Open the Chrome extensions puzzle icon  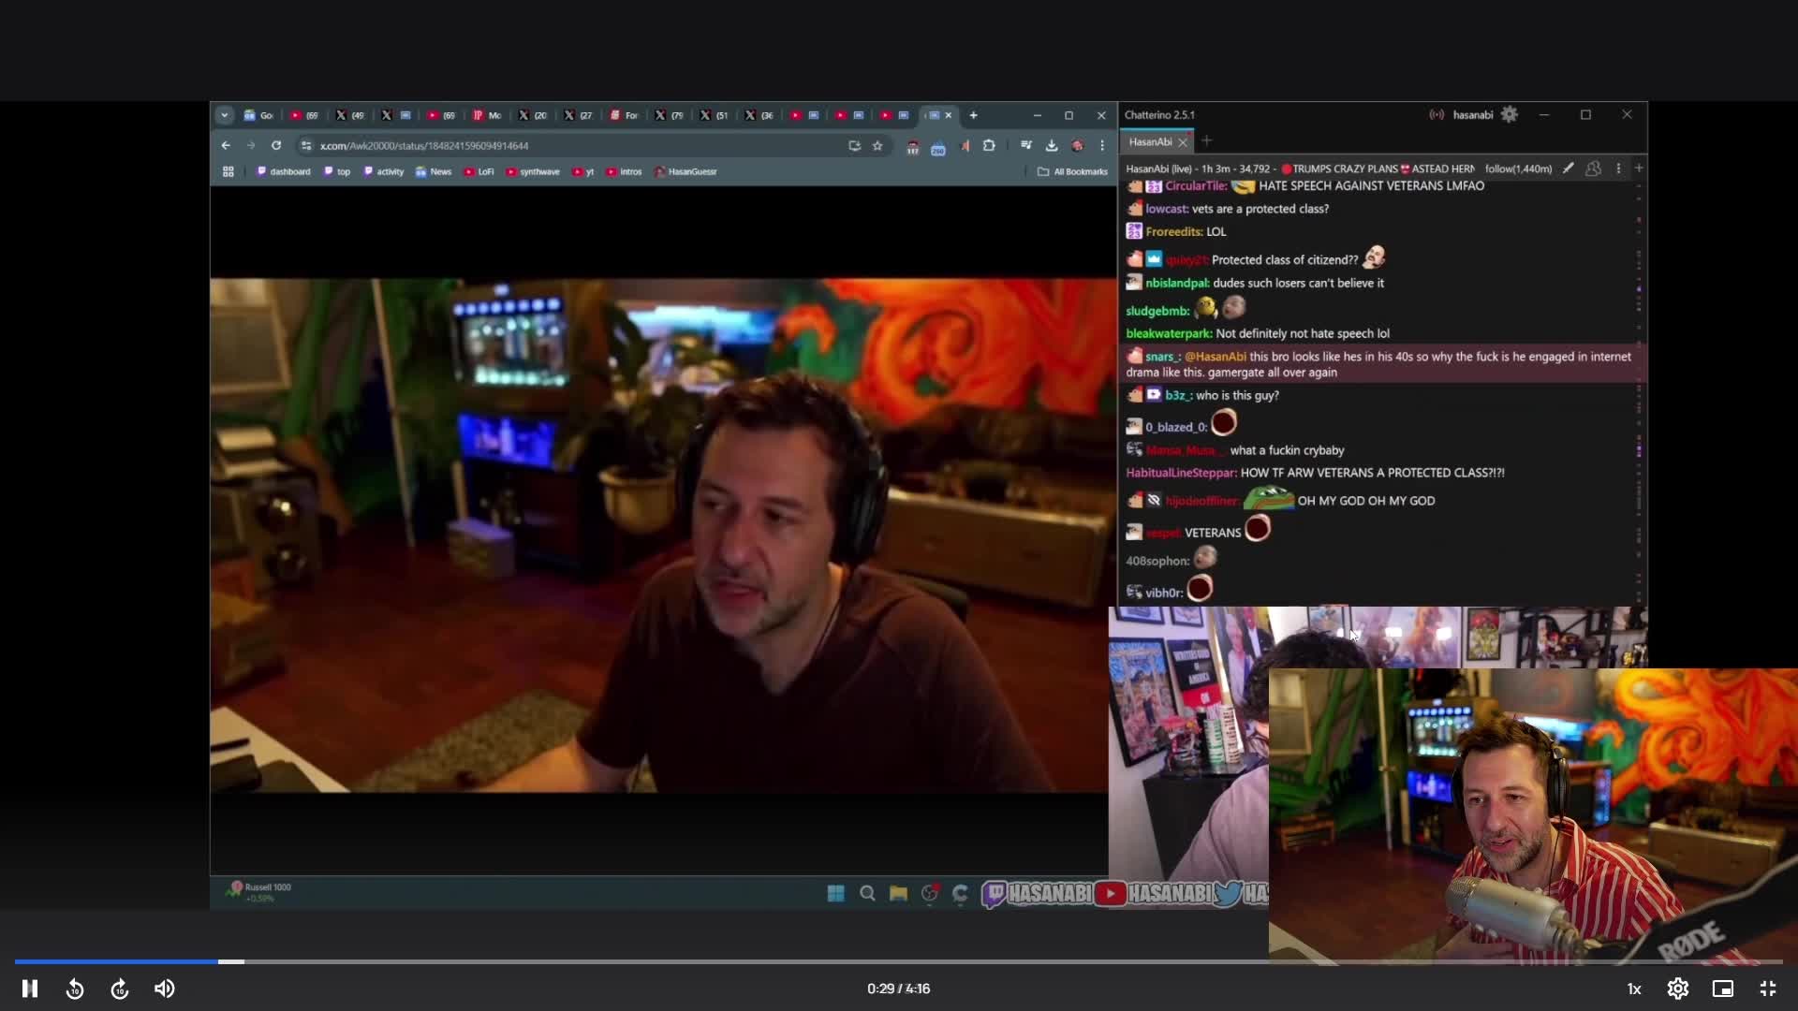pyautogui.click(x=990, y=146)
